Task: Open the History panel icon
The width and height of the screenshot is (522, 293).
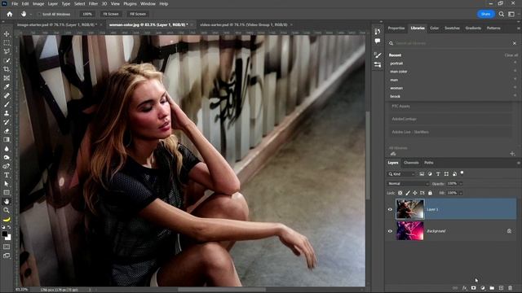Action: [x=377, y=32]
